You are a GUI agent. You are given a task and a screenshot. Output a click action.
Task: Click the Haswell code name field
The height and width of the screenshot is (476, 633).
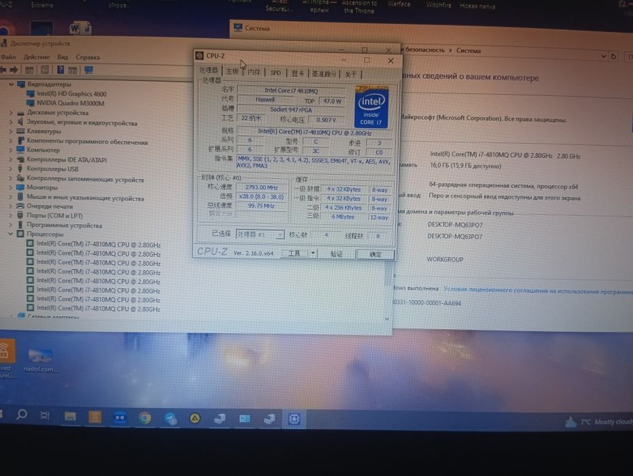(265, 99)
